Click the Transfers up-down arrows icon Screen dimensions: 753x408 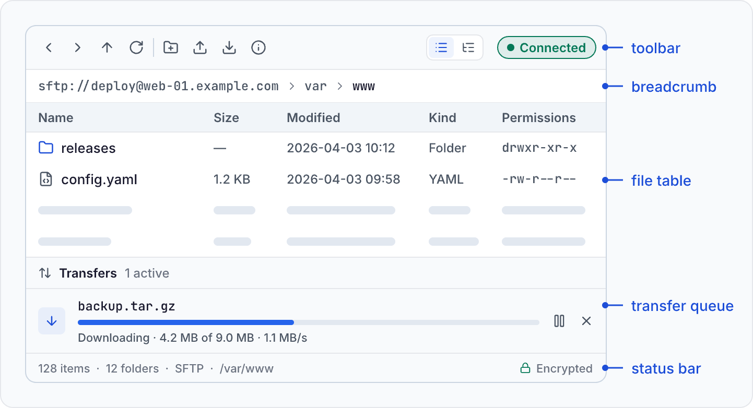coord(45,273)
